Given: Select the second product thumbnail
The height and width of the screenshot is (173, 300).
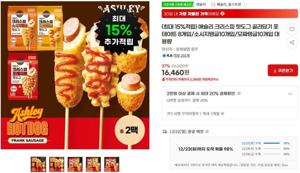Looking at the screenshot, I should tap(57, 164).
